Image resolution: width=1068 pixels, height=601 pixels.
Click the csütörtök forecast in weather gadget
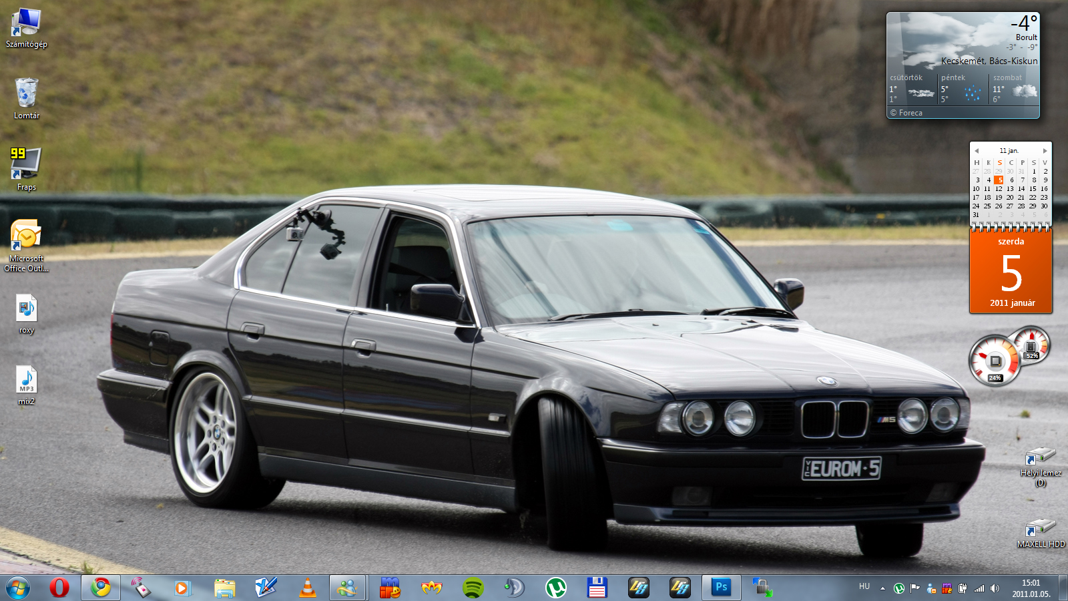coord(912,89)
